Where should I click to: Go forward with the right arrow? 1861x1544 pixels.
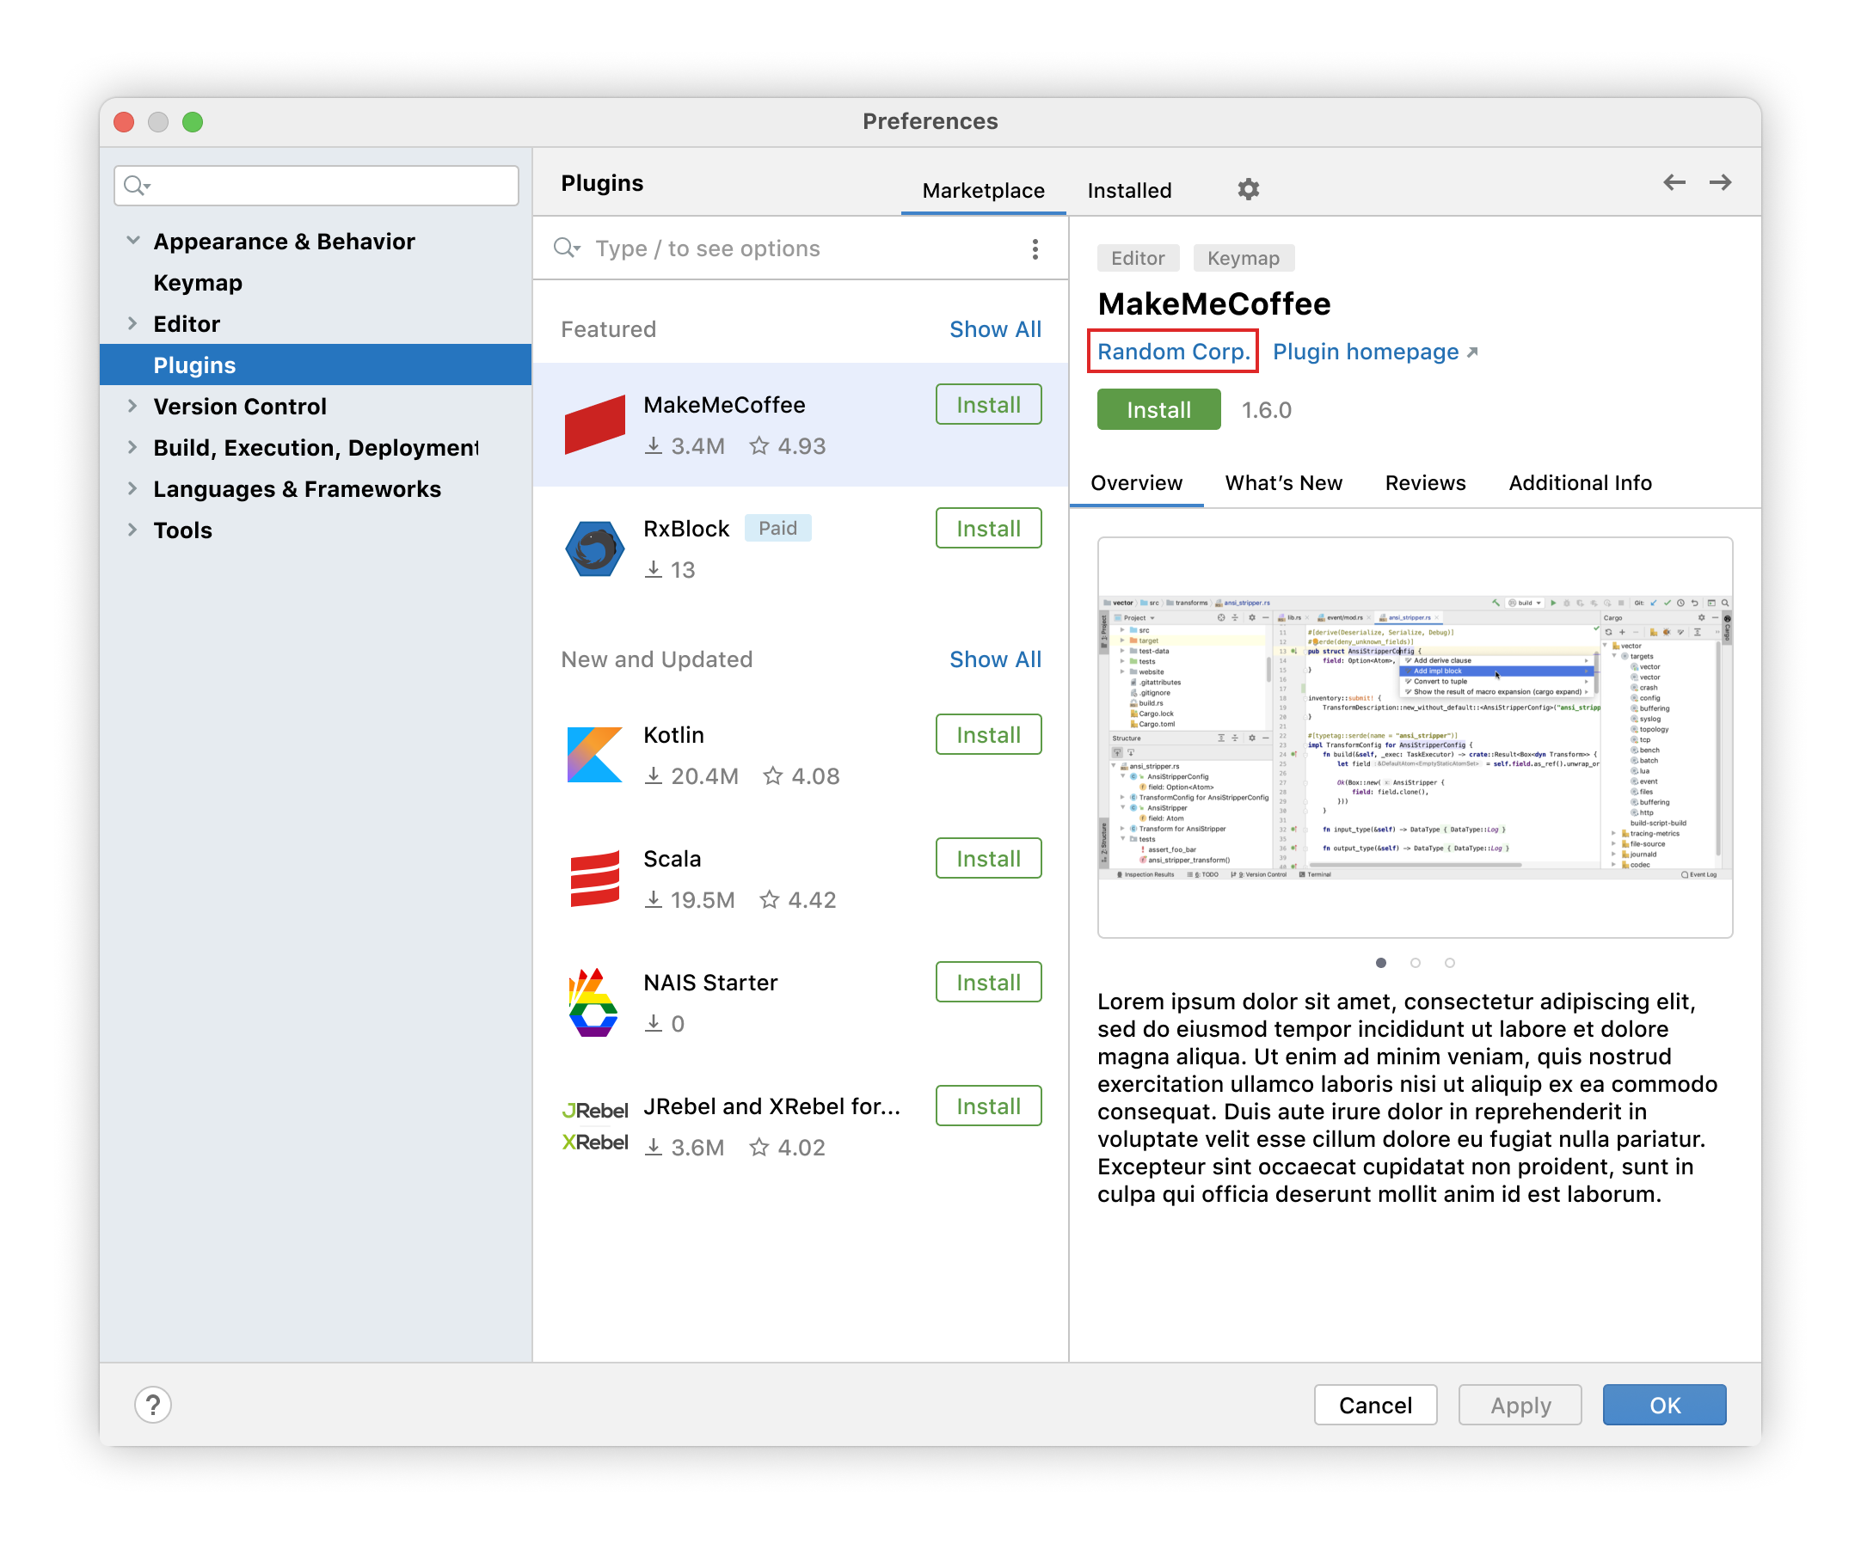click(x=1720, y=182)
